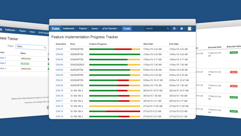Click the Host column header
Image resolution: width=241 pixels, height=136 pixels.
pos(73,44)
